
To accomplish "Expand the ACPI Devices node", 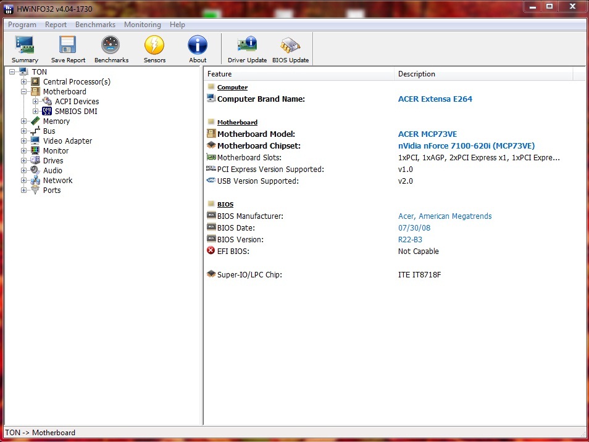I will (35, 101).
